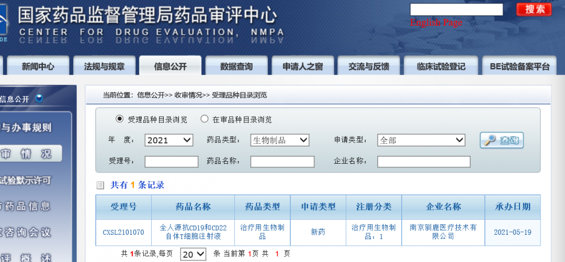The image size is (565, 262).
Task: Open 法规与规章 tab
Action: pyautogui.click(x=104, y=66)
